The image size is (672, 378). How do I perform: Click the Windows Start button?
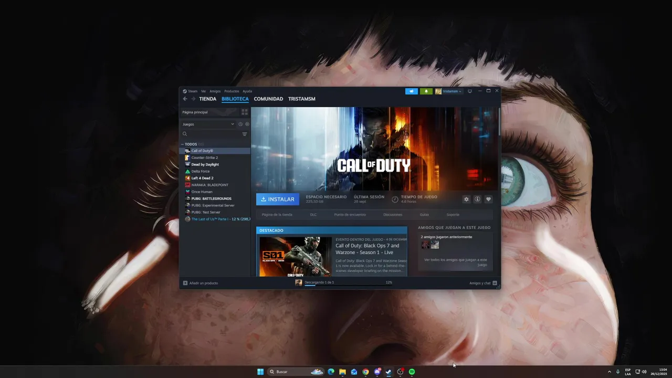260,372
